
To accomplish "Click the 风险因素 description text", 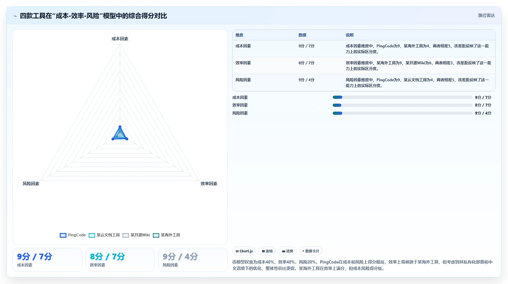I will click(x=417, y=83).
